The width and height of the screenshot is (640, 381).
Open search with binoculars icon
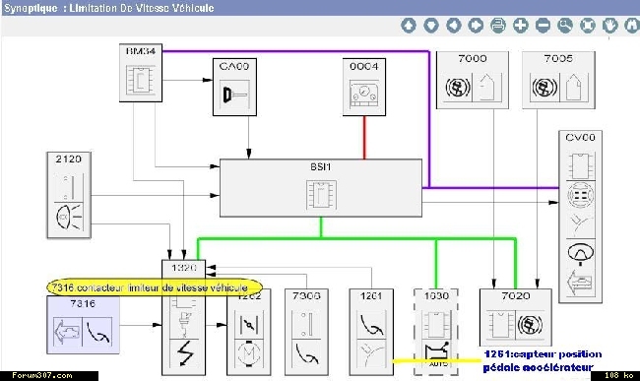point(632,26)
